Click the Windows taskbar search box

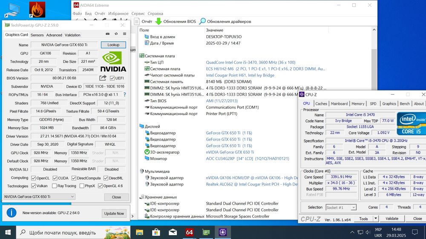click(x=73, y=232)
